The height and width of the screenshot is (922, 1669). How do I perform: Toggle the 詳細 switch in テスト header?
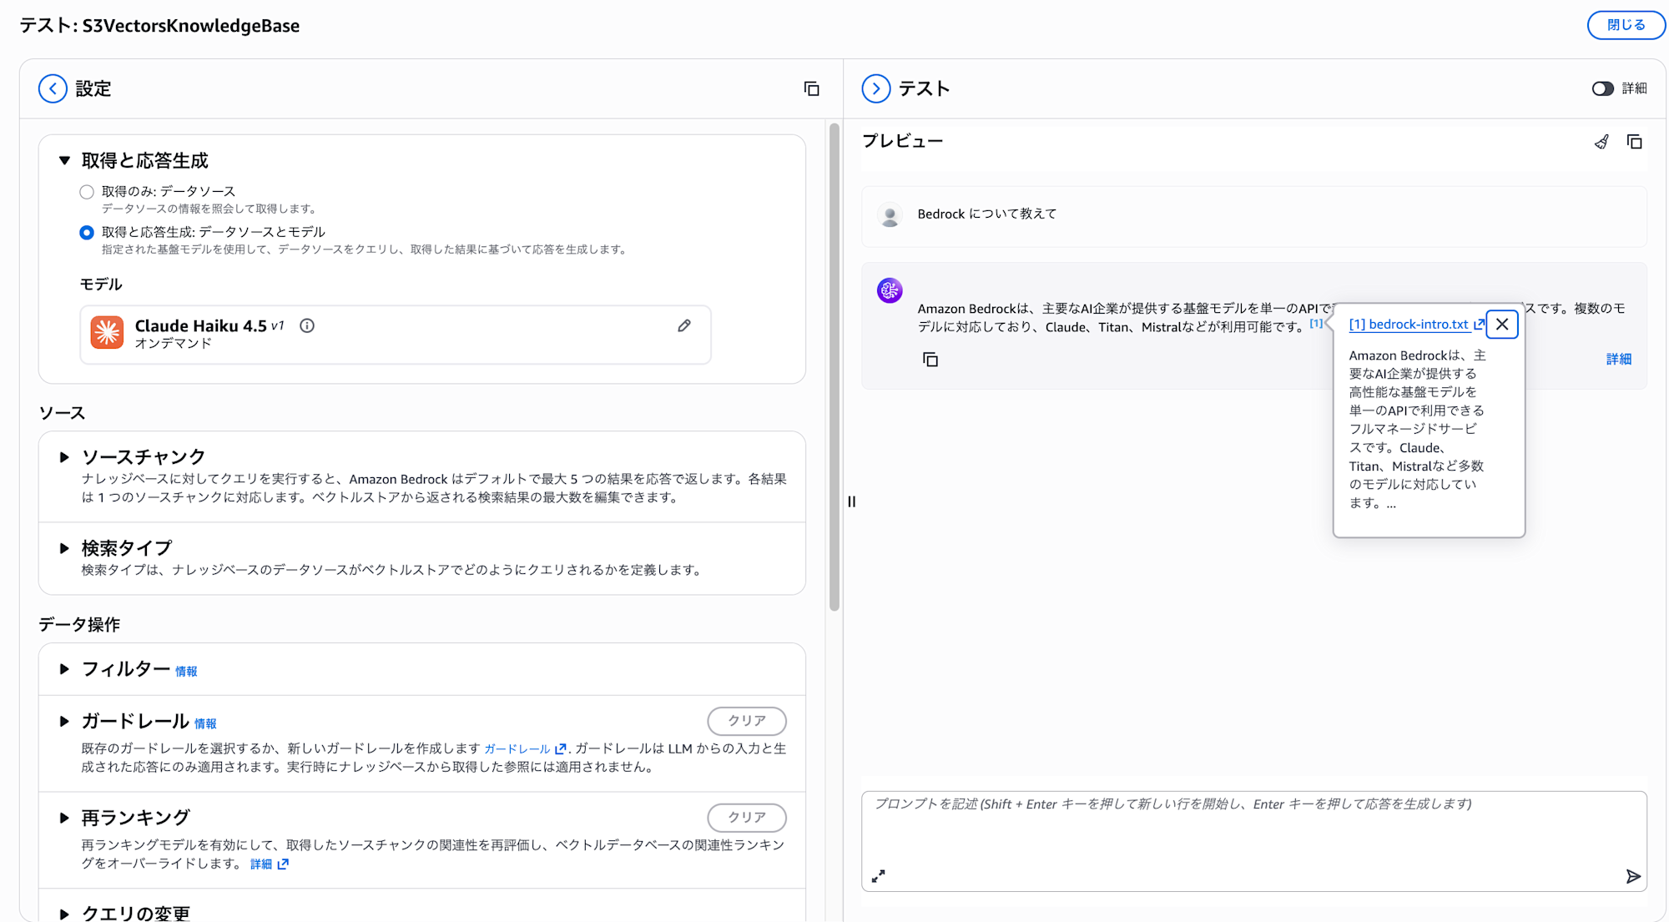(x=1602, y=88)
